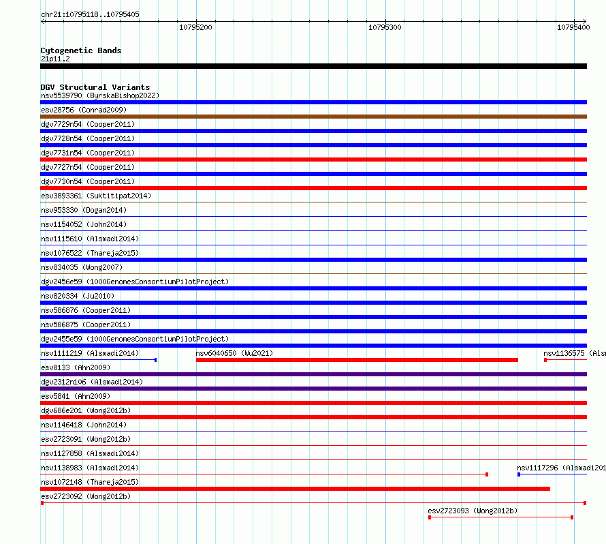The image size is (606, 544).
Task: Select nsv820334 (Ju2010) label
Action: [78, 296]
